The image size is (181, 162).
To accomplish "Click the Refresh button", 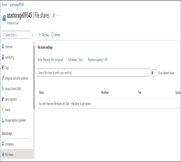I will tap(56, 35).
